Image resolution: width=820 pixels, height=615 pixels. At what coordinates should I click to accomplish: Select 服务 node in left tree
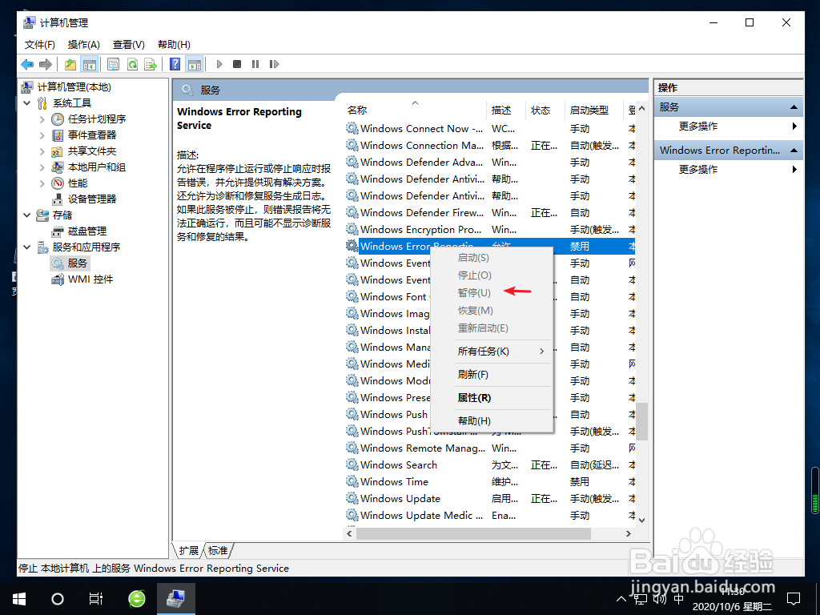tap(78, 263)
